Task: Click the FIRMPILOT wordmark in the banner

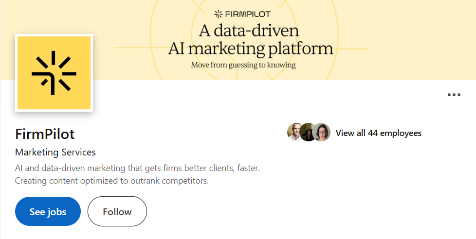Action: point(248,14)
